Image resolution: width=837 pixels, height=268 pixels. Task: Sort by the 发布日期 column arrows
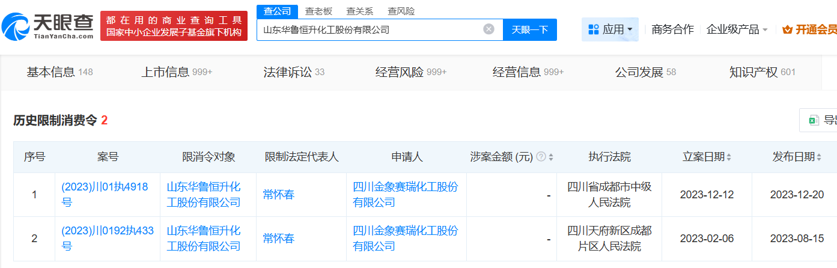point(818,157)
